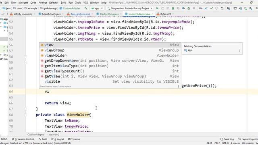This screenshot has height=145, width=258.
Task: Click the three-dot options in completion popup footer
Action: 179,86
